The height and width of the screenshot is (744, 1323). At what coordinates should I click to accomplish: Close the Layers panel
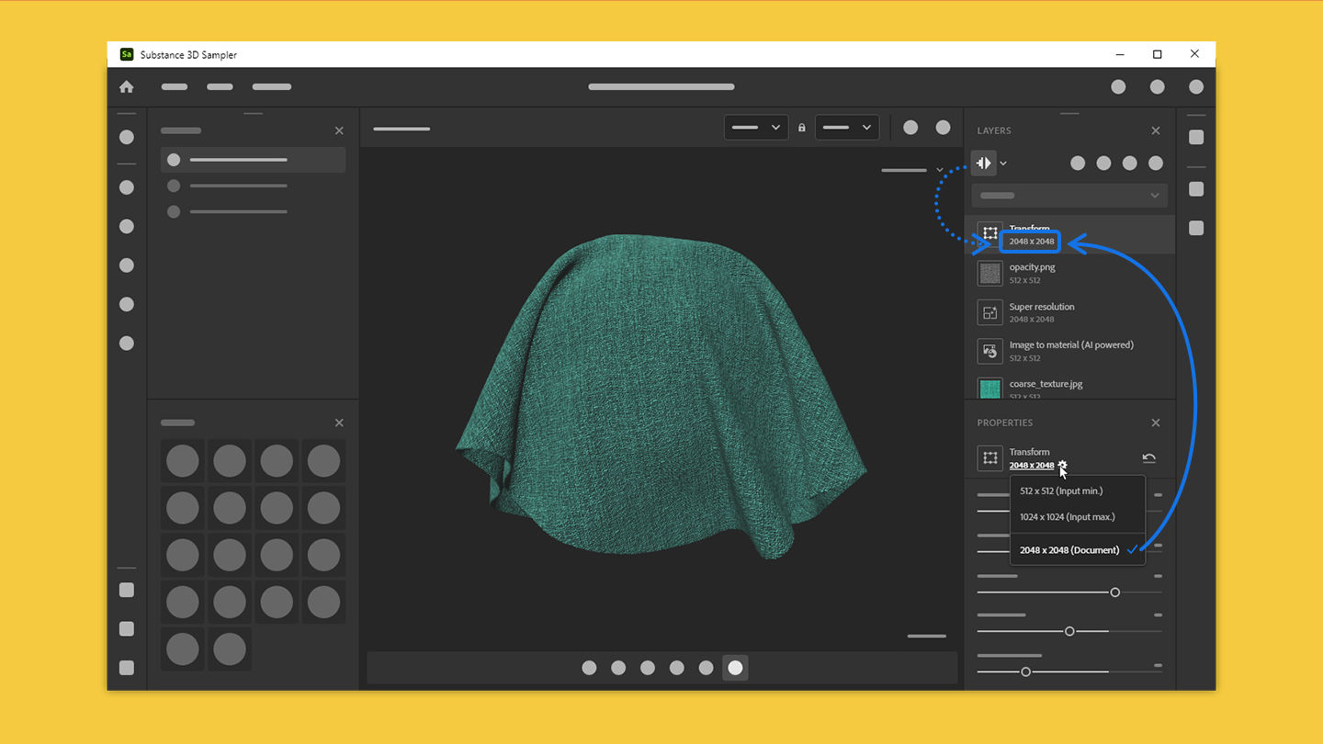click(x=1156, y=130)
